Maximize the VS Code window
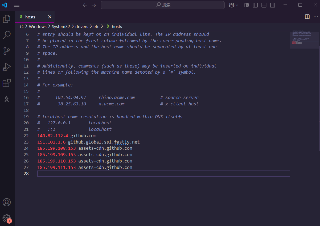Image resolution: width=320 pixels, height=226 pixels. click(x=300, y=5)
